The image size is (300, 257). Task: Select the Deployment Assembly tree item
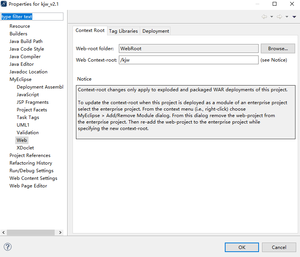point(40,87)
